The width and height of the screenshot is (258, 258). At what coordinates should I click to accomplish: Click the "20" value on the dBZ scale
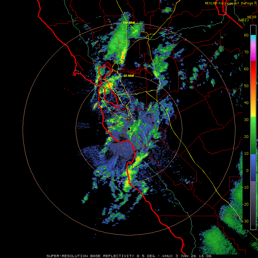point(246,137)
